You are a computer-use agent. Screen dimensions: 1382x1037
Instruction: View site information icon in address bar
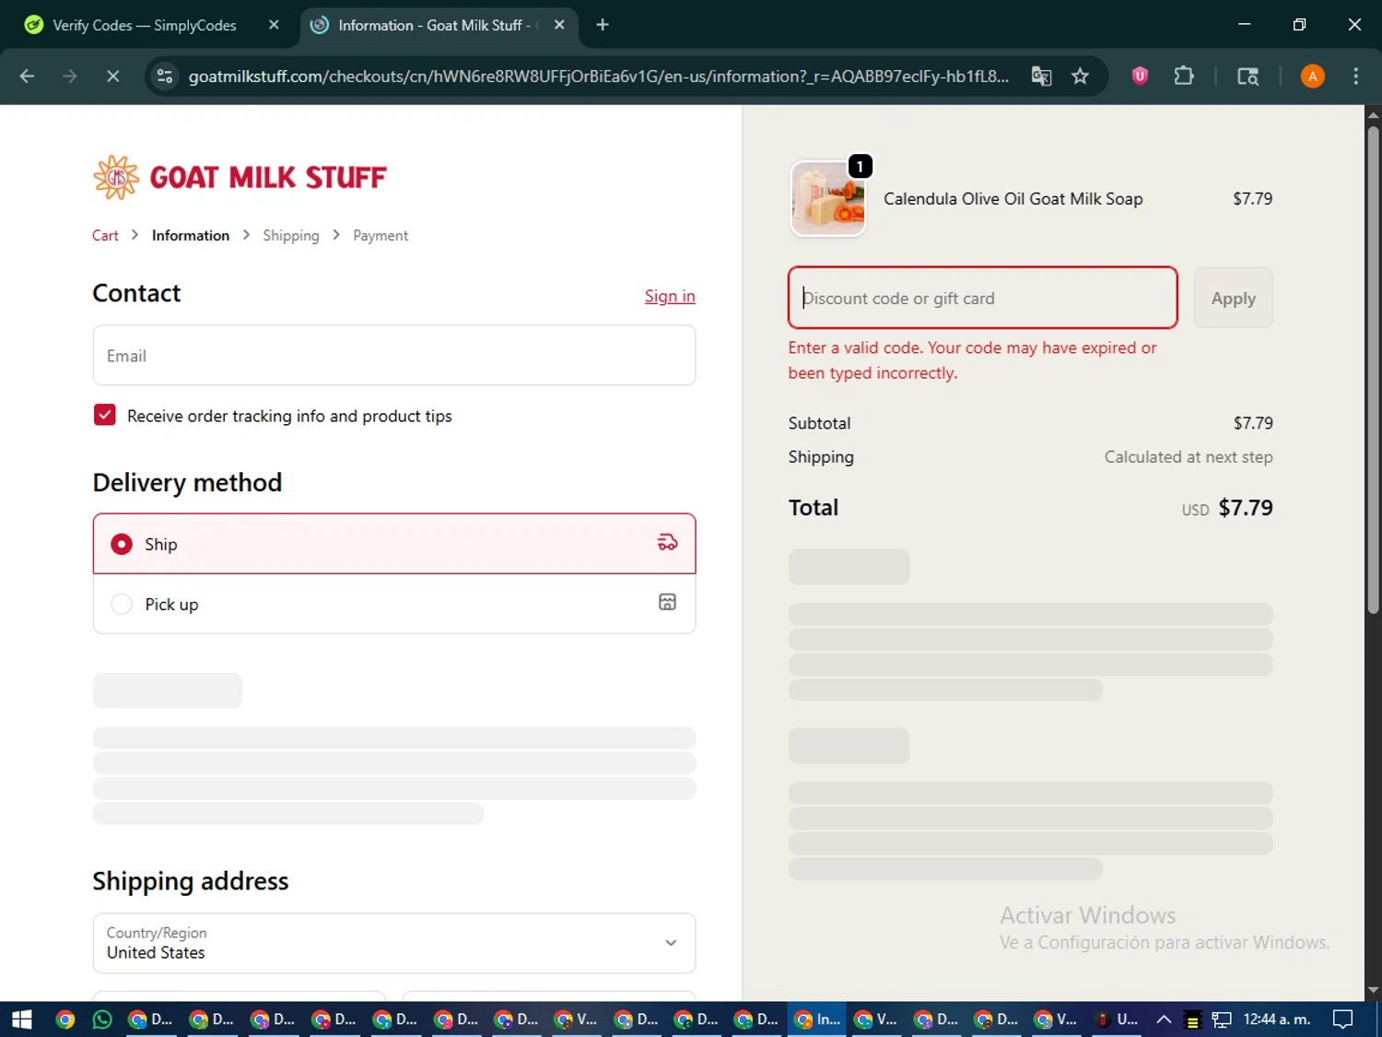tap(165, 77)
